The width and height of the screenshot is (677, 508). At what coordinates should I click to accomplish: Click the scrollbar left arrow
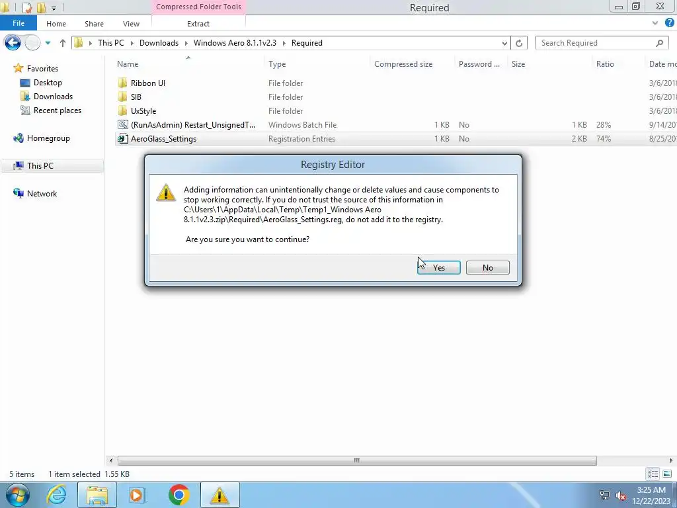[x=111, y=460]
